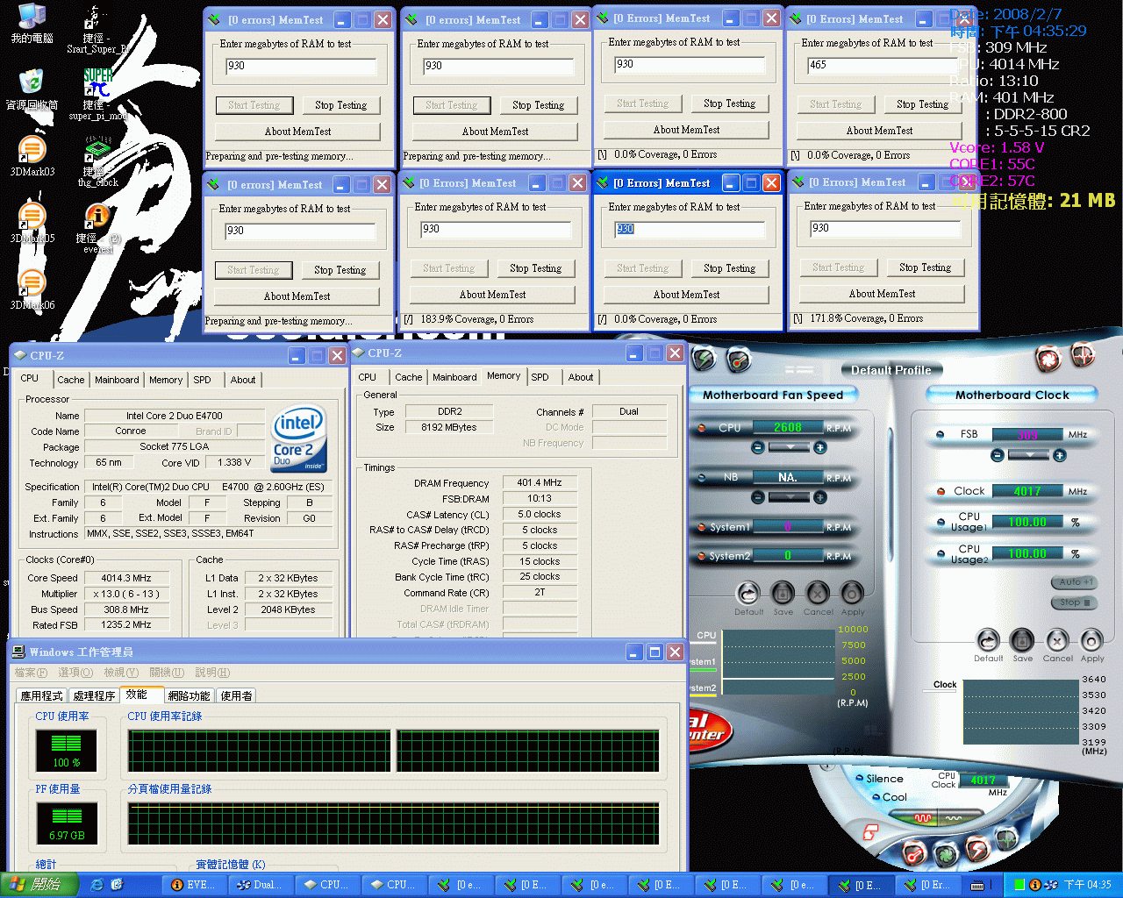Image resolution: width=1123 pixels, height=898 pixels.
Task: Click Apply icon under Motherboard Clock panel
Action: click(1091, 641)
